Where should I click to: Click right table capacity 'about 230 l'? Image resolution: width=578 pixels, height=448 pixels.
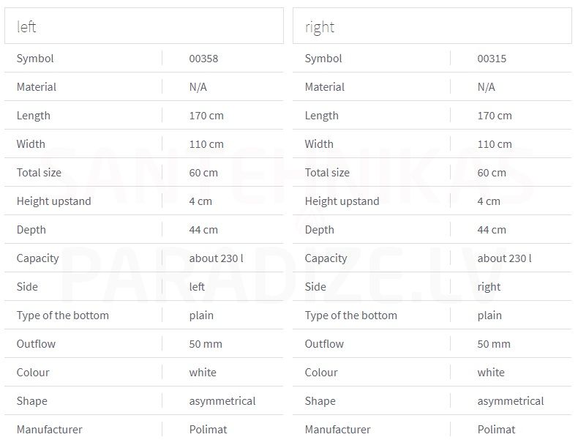(505, 258)
